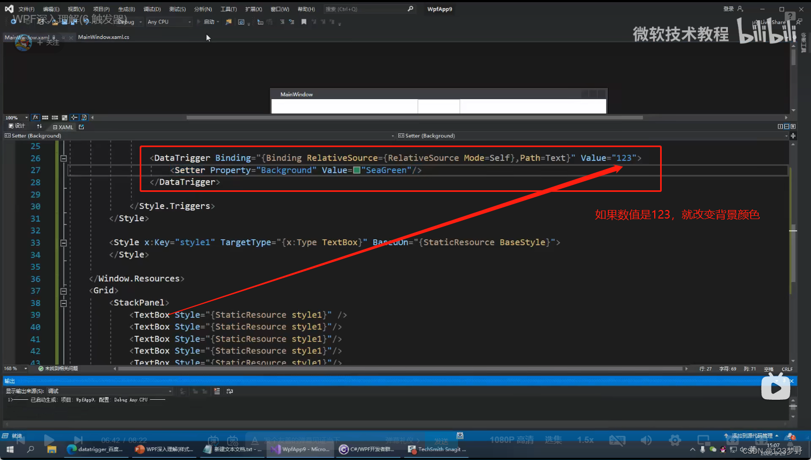This screenshot has height=460, width=811.
Task: Toggle artboard background icon
Action: click(x=65, y=117)
